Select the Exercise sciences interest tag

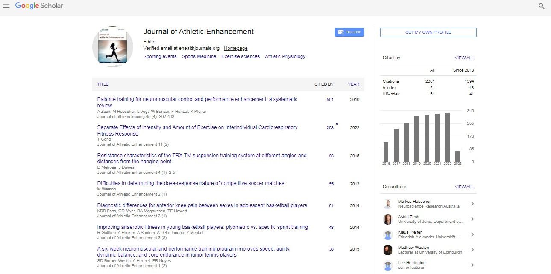pyautogui.click(x=240, y=56)
